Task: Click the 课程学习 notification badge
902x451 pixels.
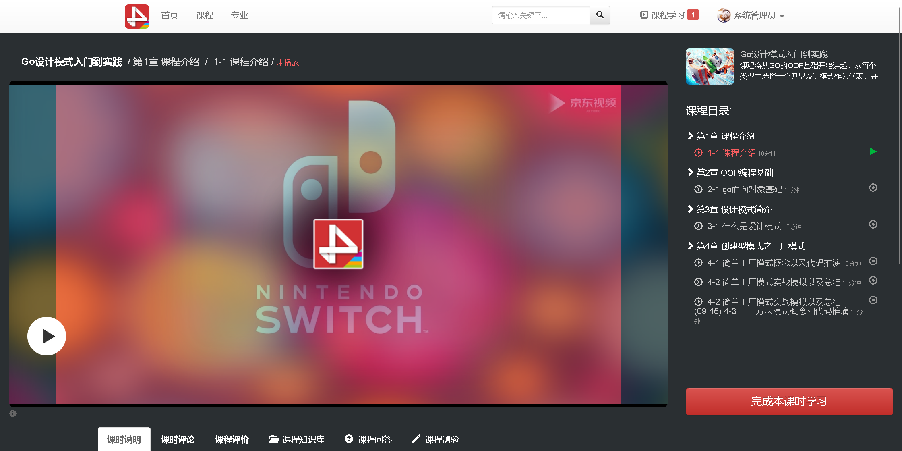Action: tap(693, 15)
